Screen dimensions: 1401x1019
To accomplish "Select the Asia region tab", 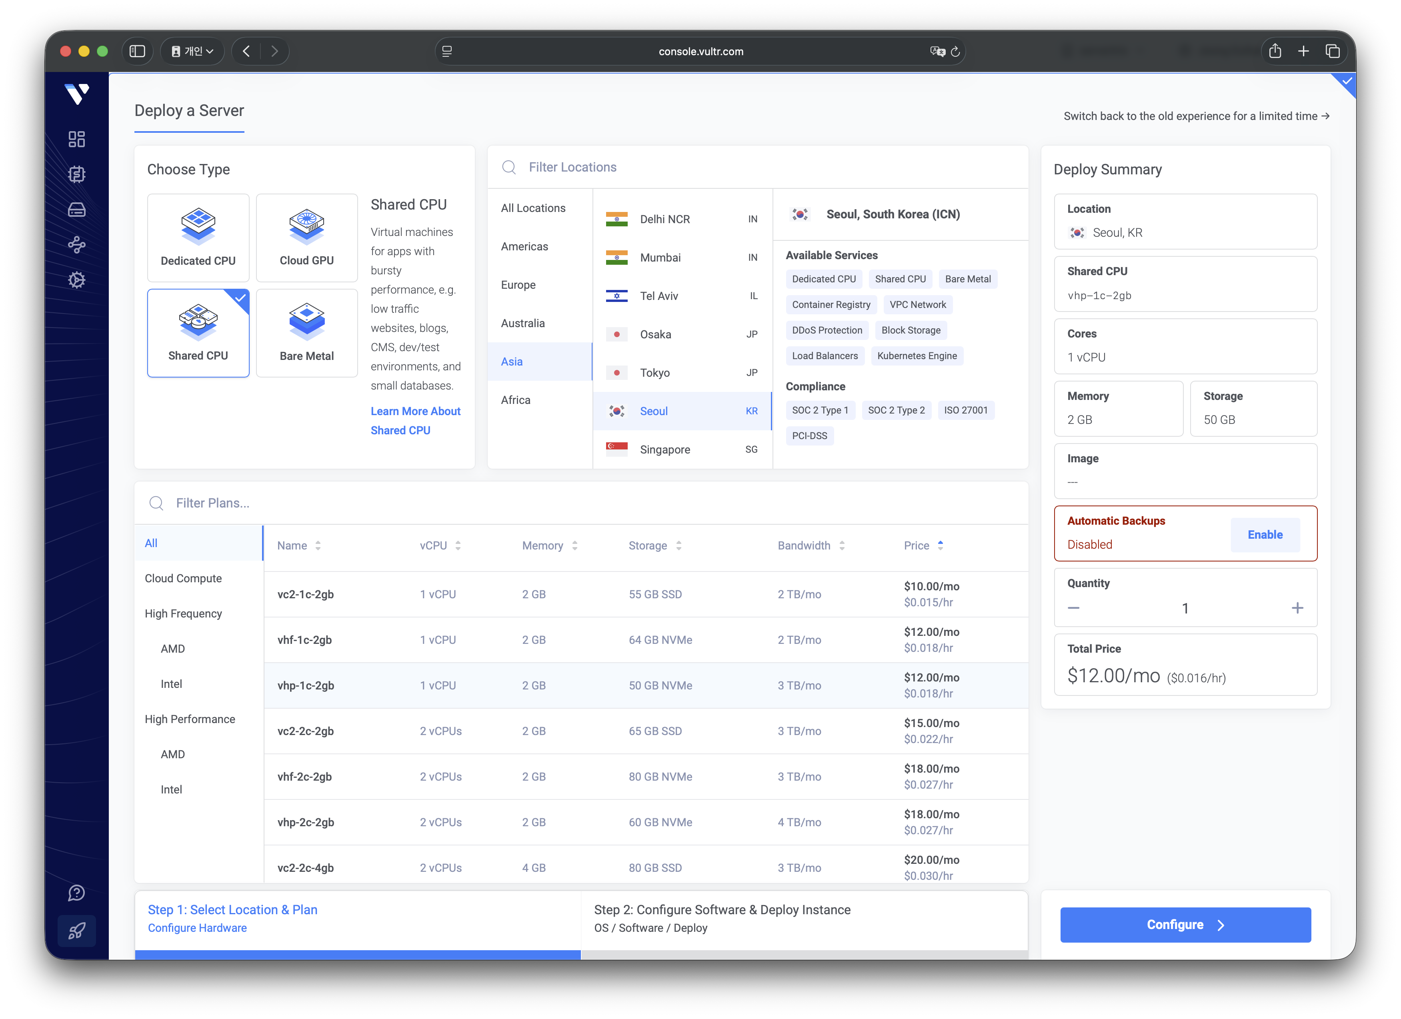I will pos(540,362).
